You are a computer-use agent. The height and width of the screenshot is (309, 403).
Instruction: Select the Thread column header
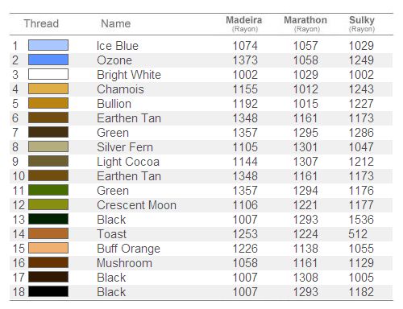pos(41,23)
